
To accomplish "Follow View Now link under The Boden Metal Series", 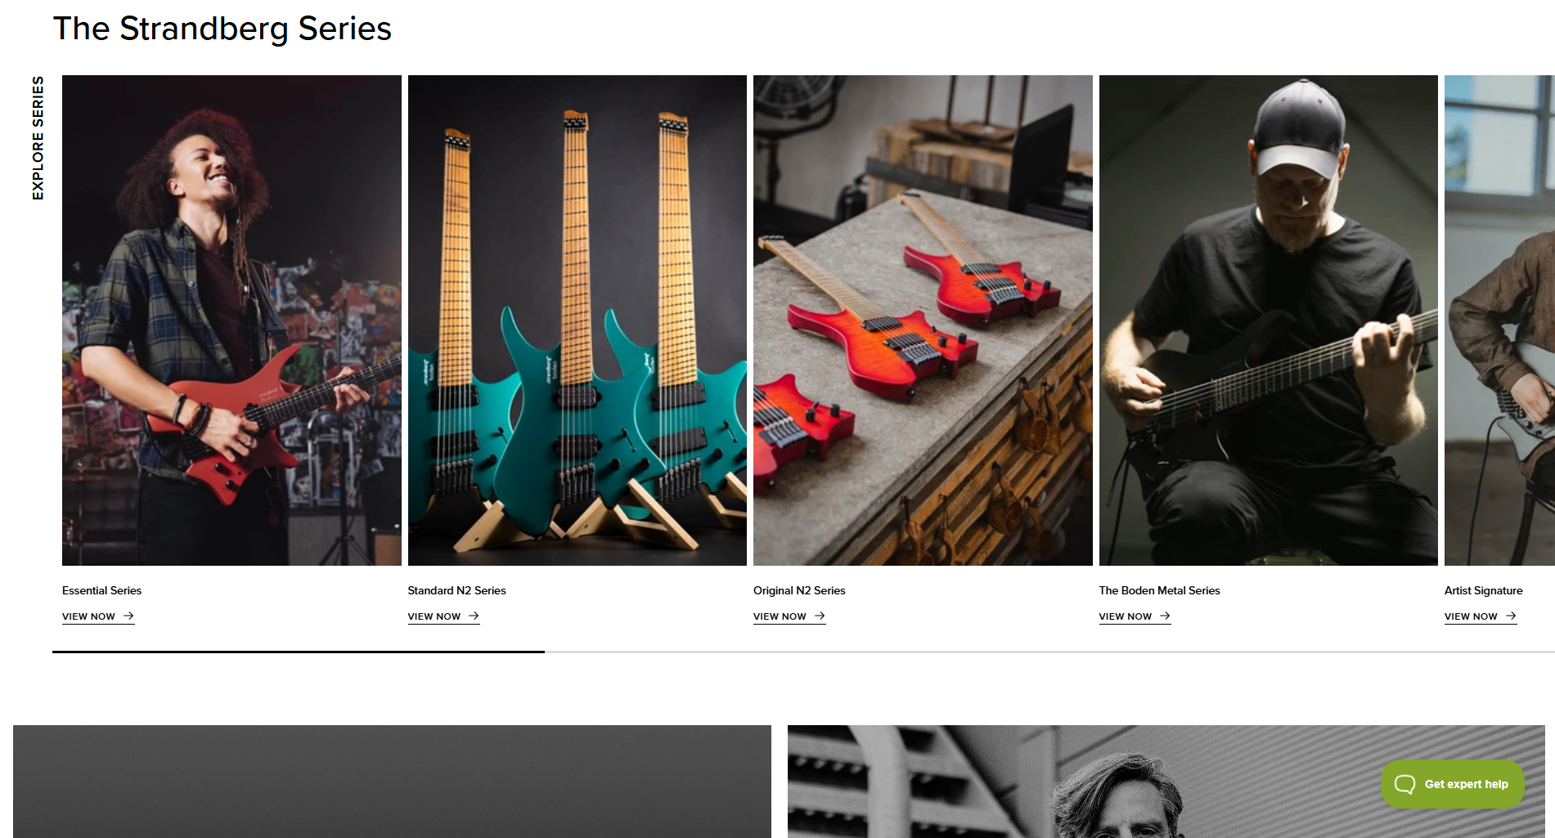I will [1135, 616].
